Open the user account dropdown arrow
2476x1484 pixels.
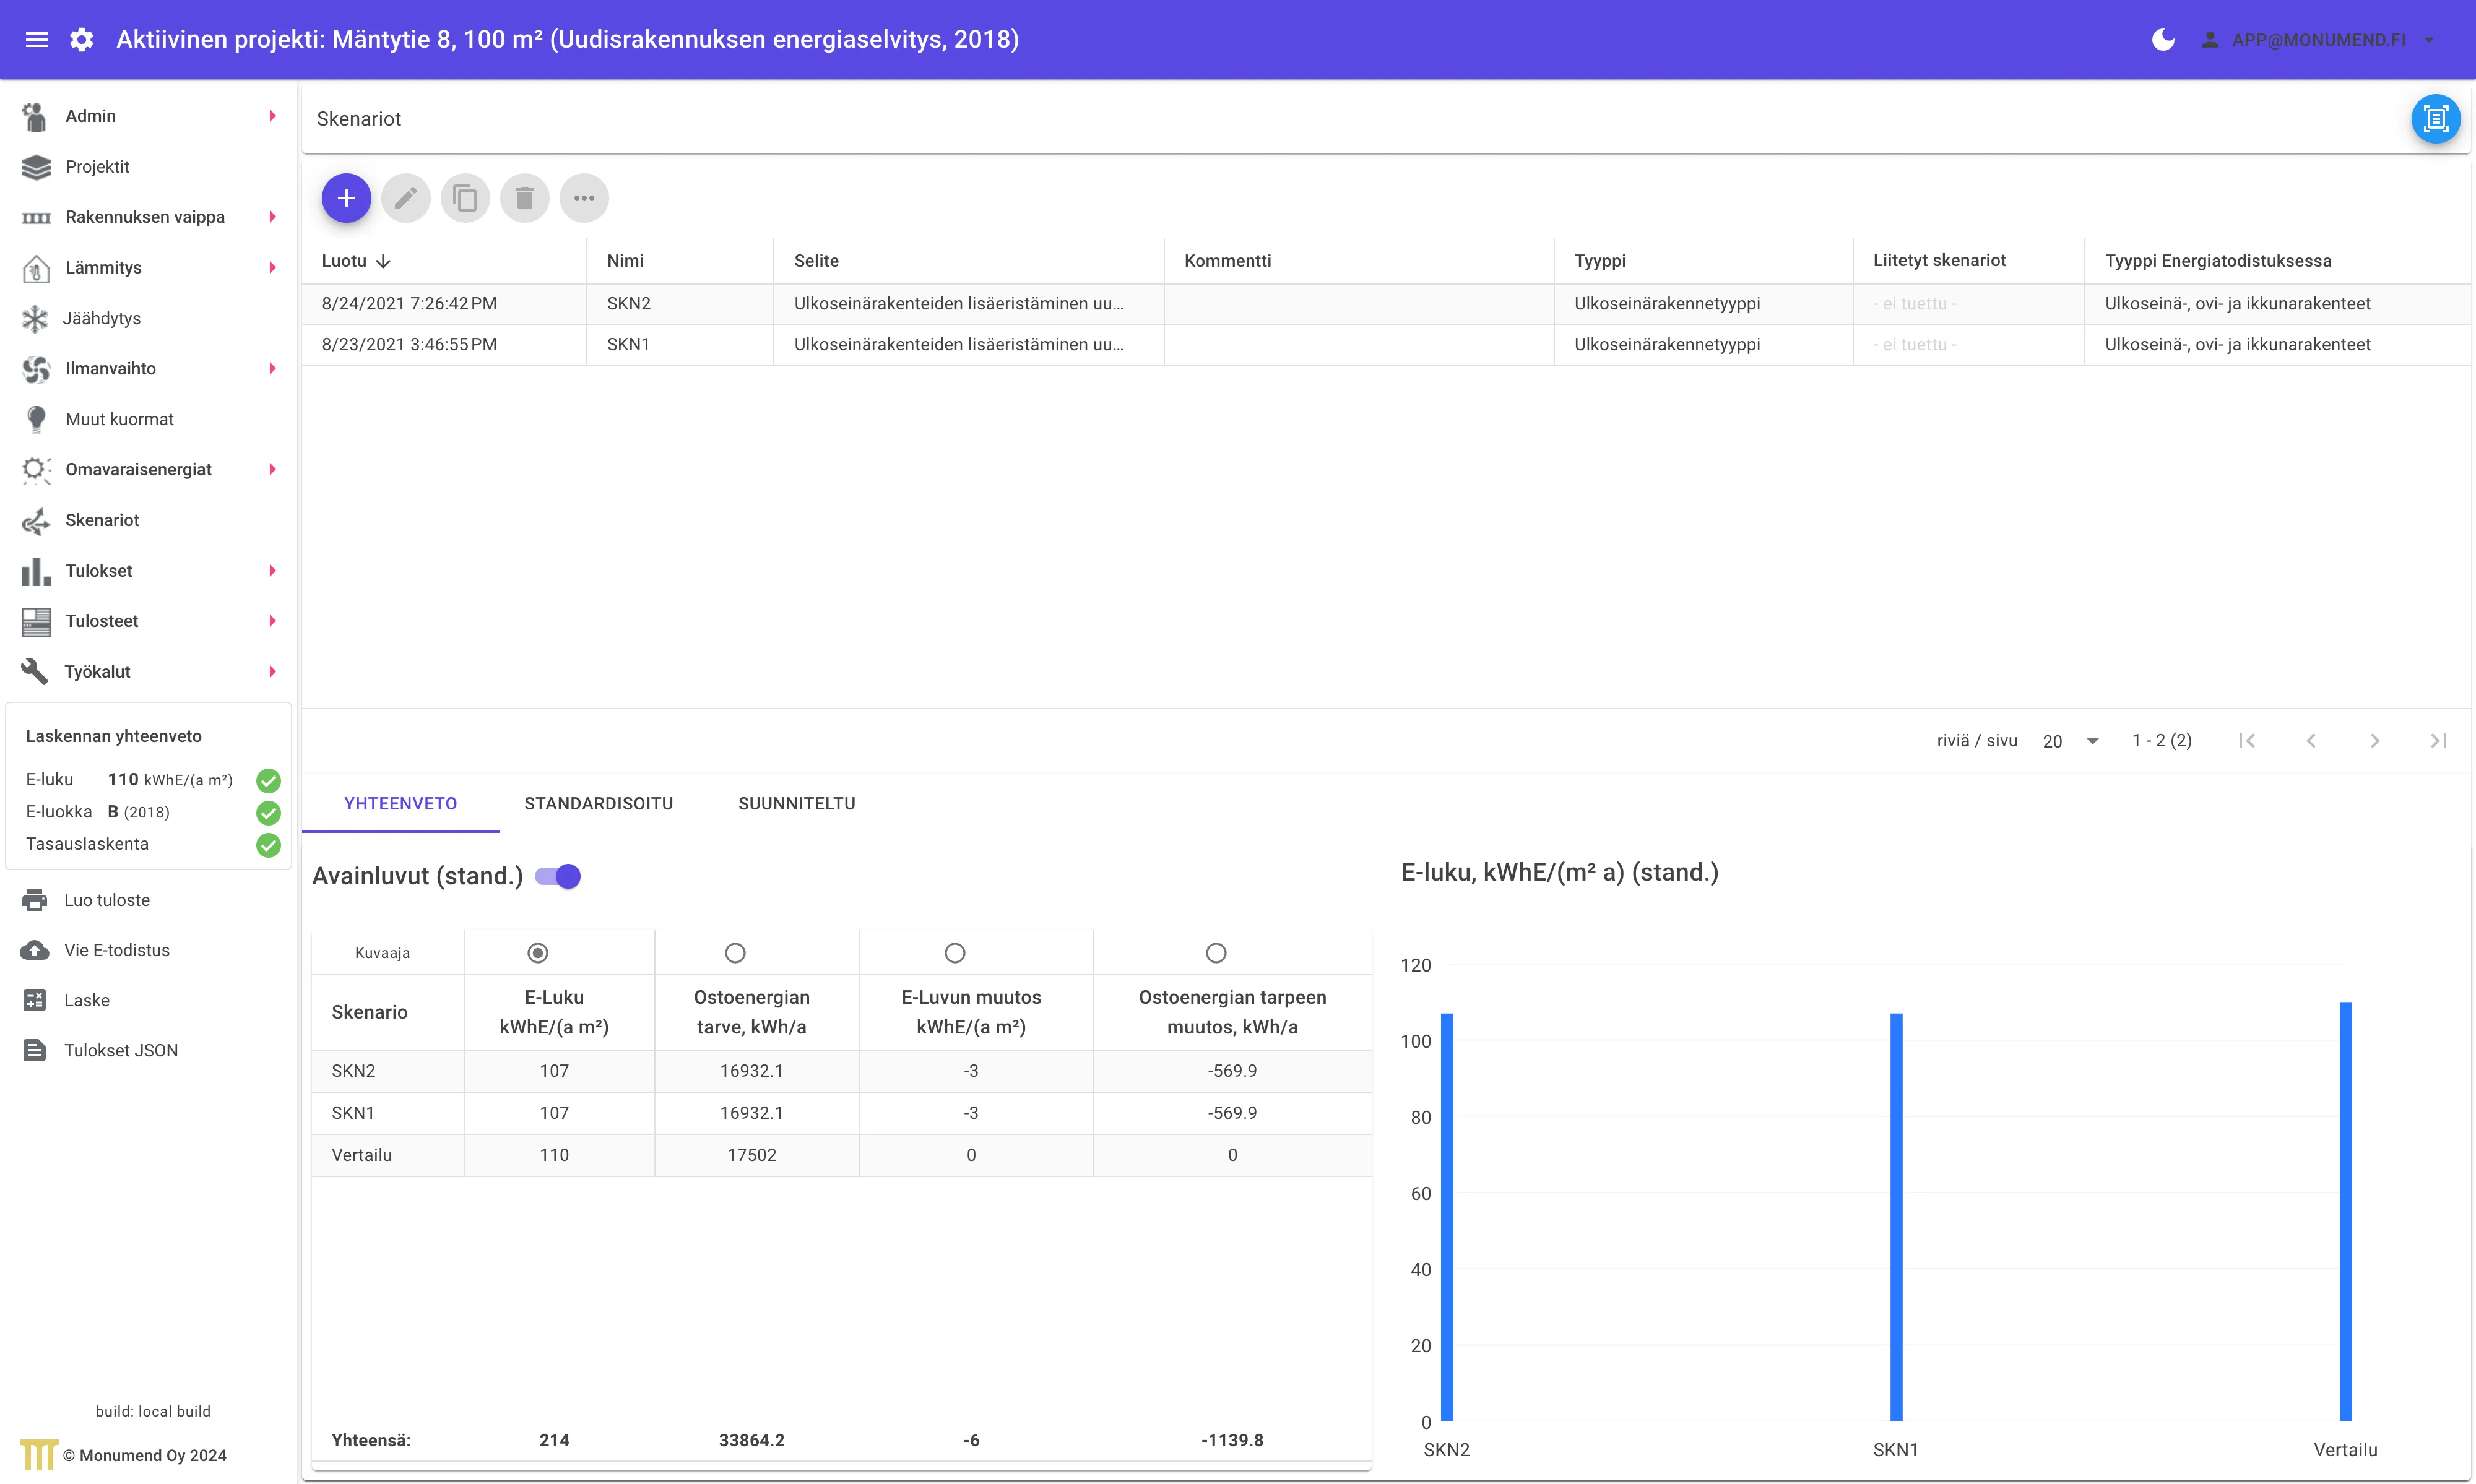(x=2429, y=40)
